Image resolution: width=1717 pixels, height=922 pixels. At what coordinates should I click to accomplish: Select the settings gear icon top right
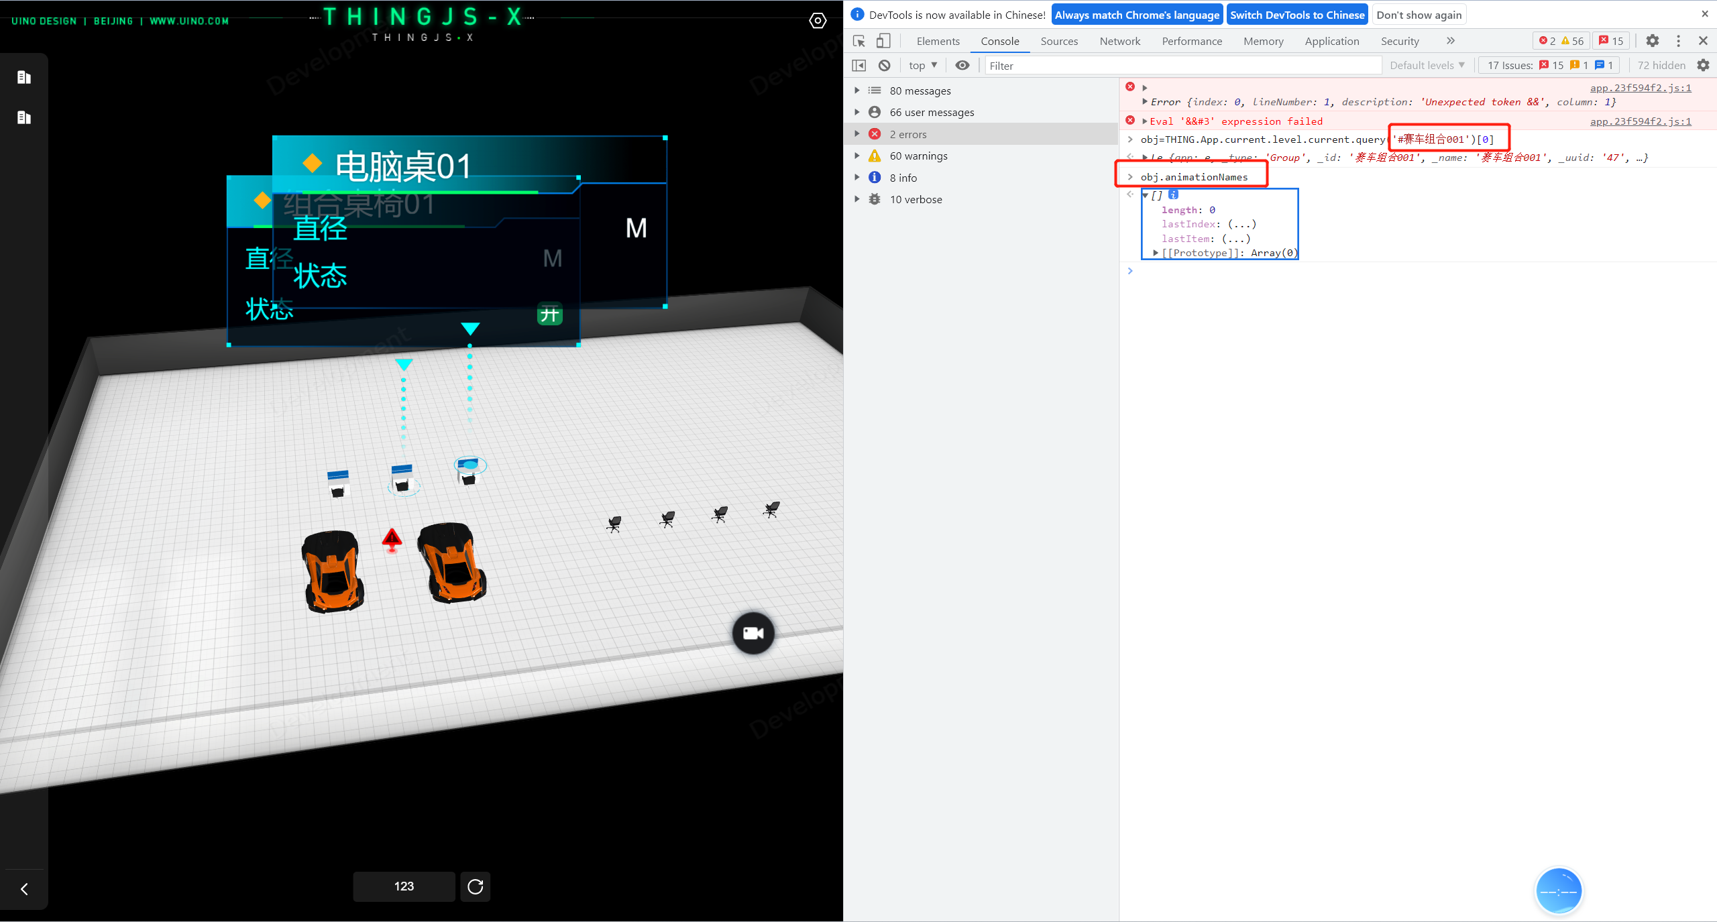[1652, 41]
